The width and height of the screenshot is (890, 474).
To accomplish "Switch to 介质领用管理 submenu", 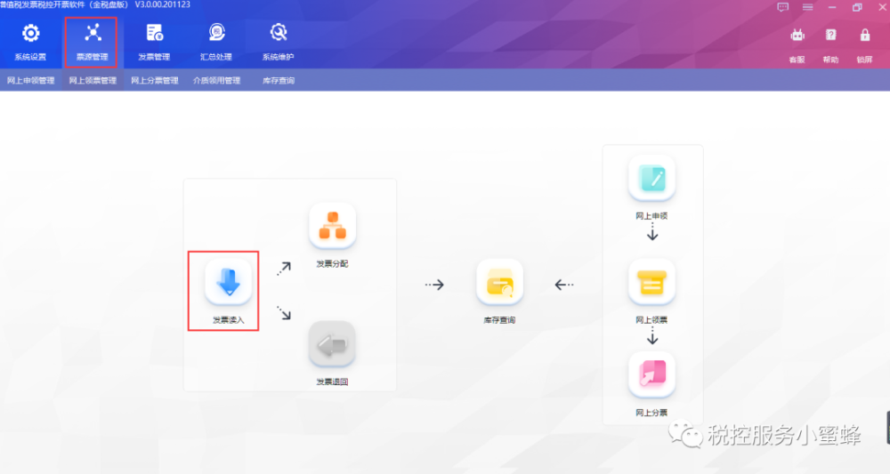I will (x=216, y=81).
